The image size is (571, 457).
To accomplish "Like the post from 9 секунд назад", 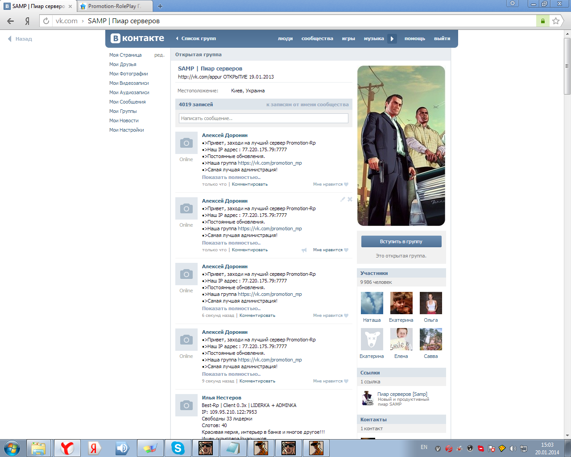I will 346,381.
